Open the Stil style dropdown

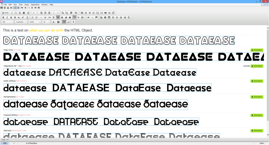tap(7, 22)
